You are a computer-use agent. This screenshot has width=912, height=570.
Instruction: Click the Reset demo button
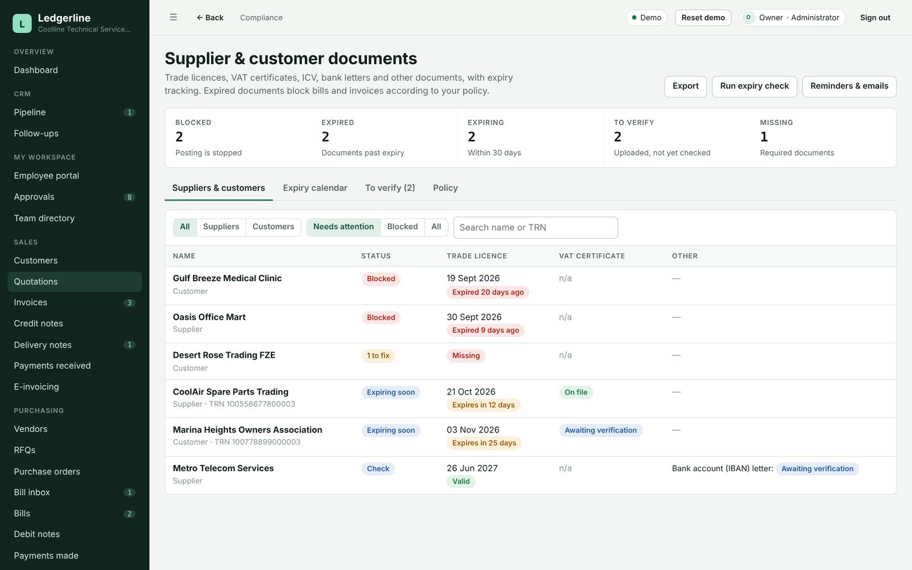[703, 18]
